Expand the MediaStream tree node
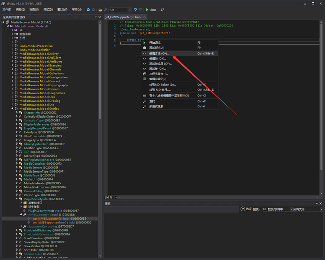 click(x=17, y=168)
